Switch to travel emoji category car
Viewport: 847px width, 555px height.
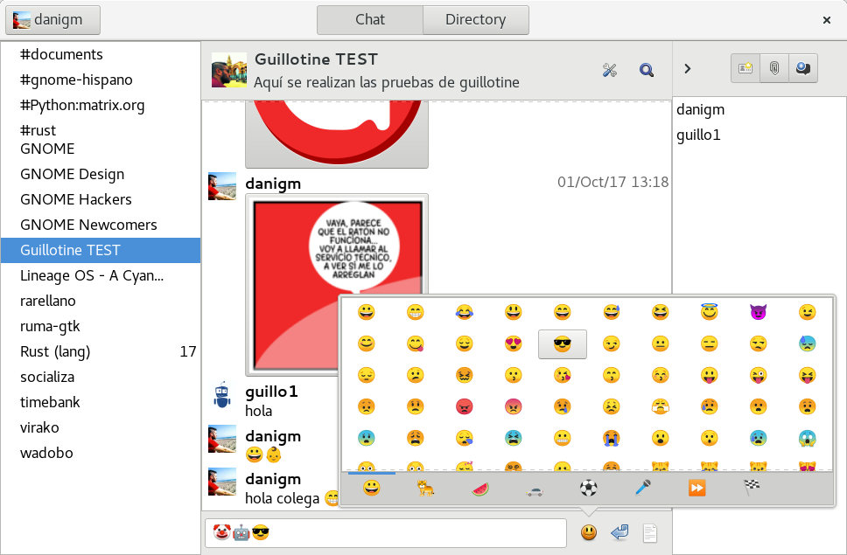(535, 489)
